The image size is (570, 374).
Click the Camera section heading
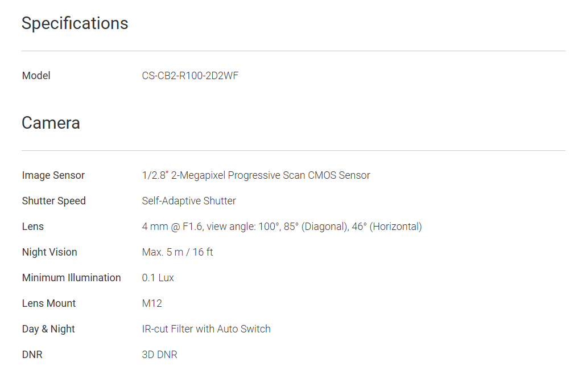[x=51, y=123]
